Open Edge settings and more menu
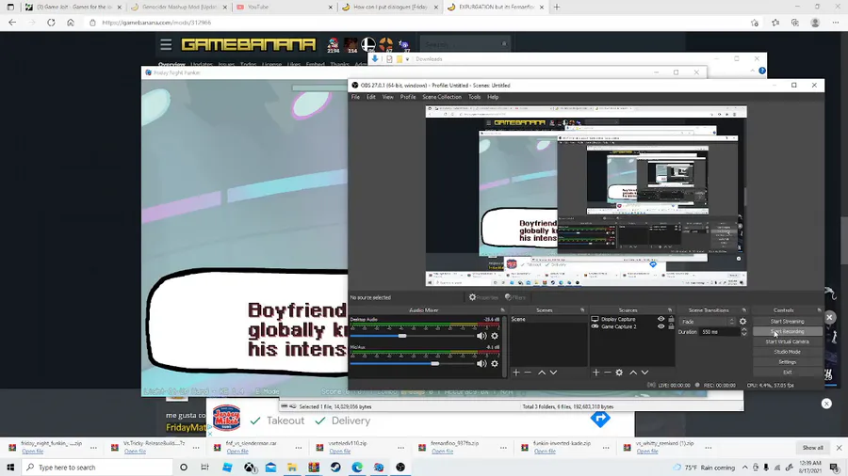 pos(836,23)
